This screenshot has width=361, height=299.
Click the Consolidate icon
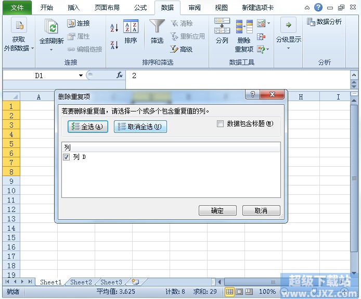tap(261, 36)
